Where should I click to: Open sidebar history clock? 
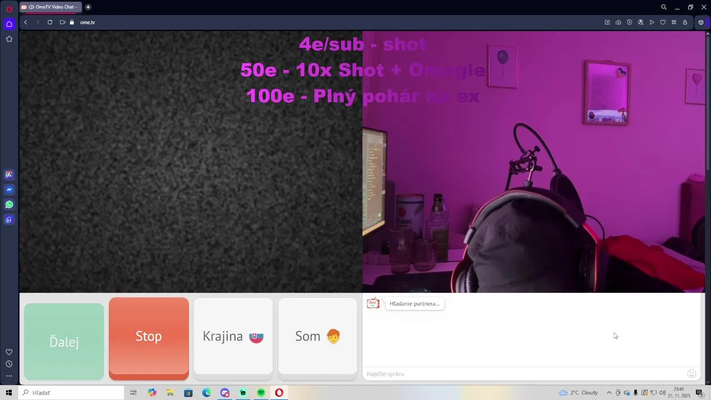9,364
